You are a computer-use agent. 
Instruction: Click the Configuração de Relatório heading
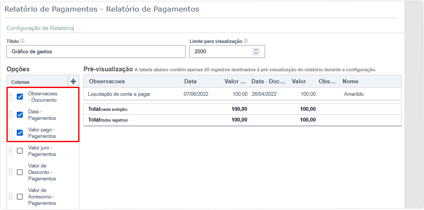click(x=40, y=28)
